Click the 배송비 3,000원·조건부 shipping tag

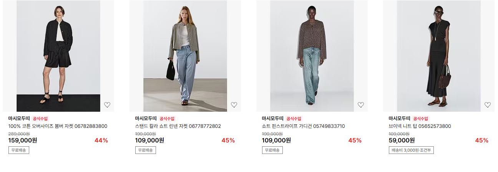(412, 150)
